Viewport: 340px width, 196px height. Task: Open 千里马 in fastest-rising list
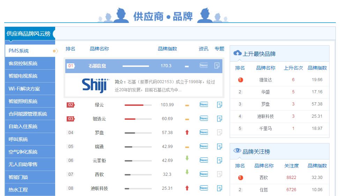pos(265,128)
